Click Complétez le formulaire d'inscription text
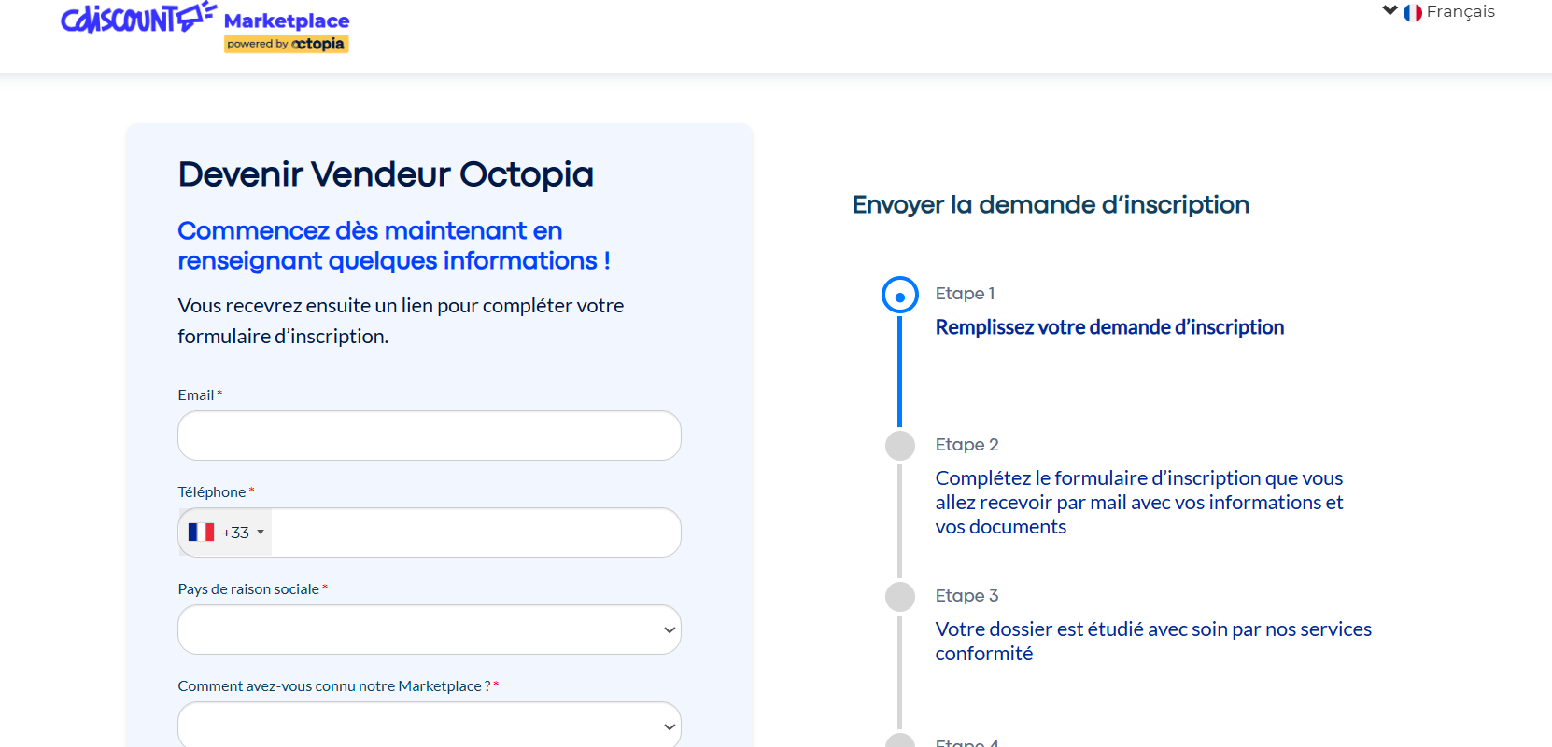The height and width of the screenshot is (747, 1552). [x=1139, y=503]
